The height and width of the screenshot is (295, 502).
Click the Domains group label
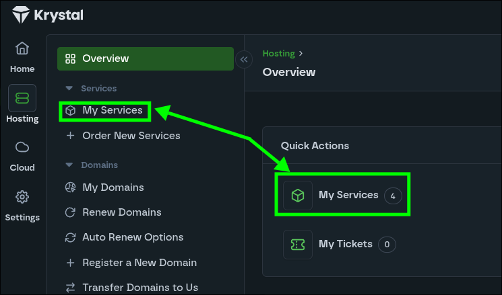coord(99,165)
